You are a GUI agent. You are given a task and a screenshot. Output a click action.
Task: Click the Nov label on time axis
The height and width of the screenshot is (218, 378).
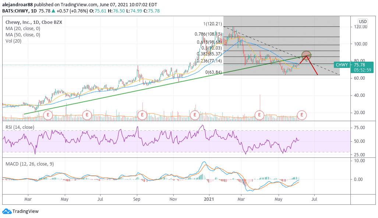pos(173,199)
